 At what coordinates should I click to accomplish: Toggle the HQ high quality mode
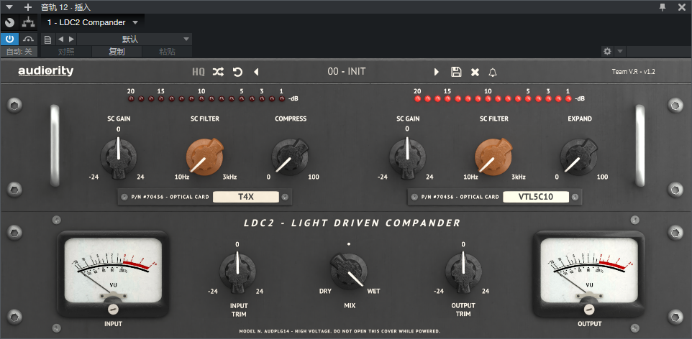pyautogui.click(x=199, y=72)
